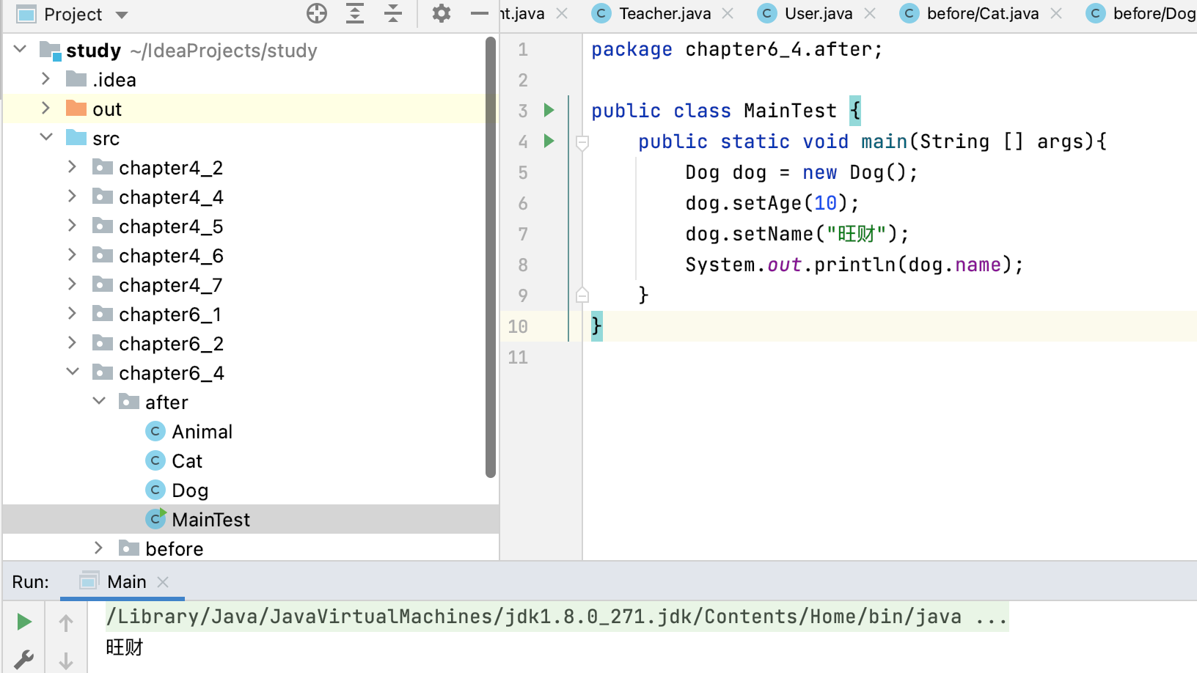Click the src folder icon
The image size is (1197, 673).
pyautogui.click(x=76, y=138)
